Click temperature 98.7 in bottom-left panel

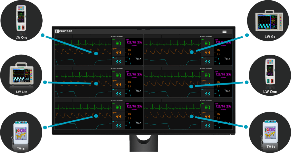(139, 123)
